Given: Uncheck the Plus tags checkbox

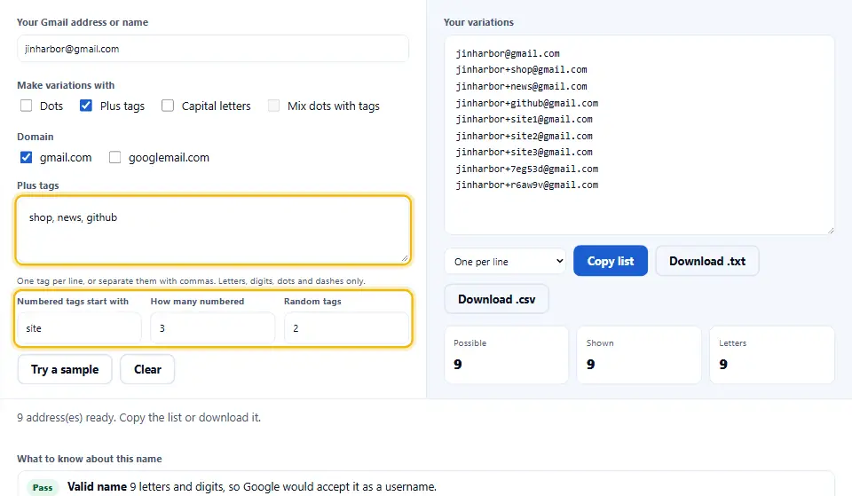Looking at the screenshot, I should pyautogui.click(x=86, y=106).
